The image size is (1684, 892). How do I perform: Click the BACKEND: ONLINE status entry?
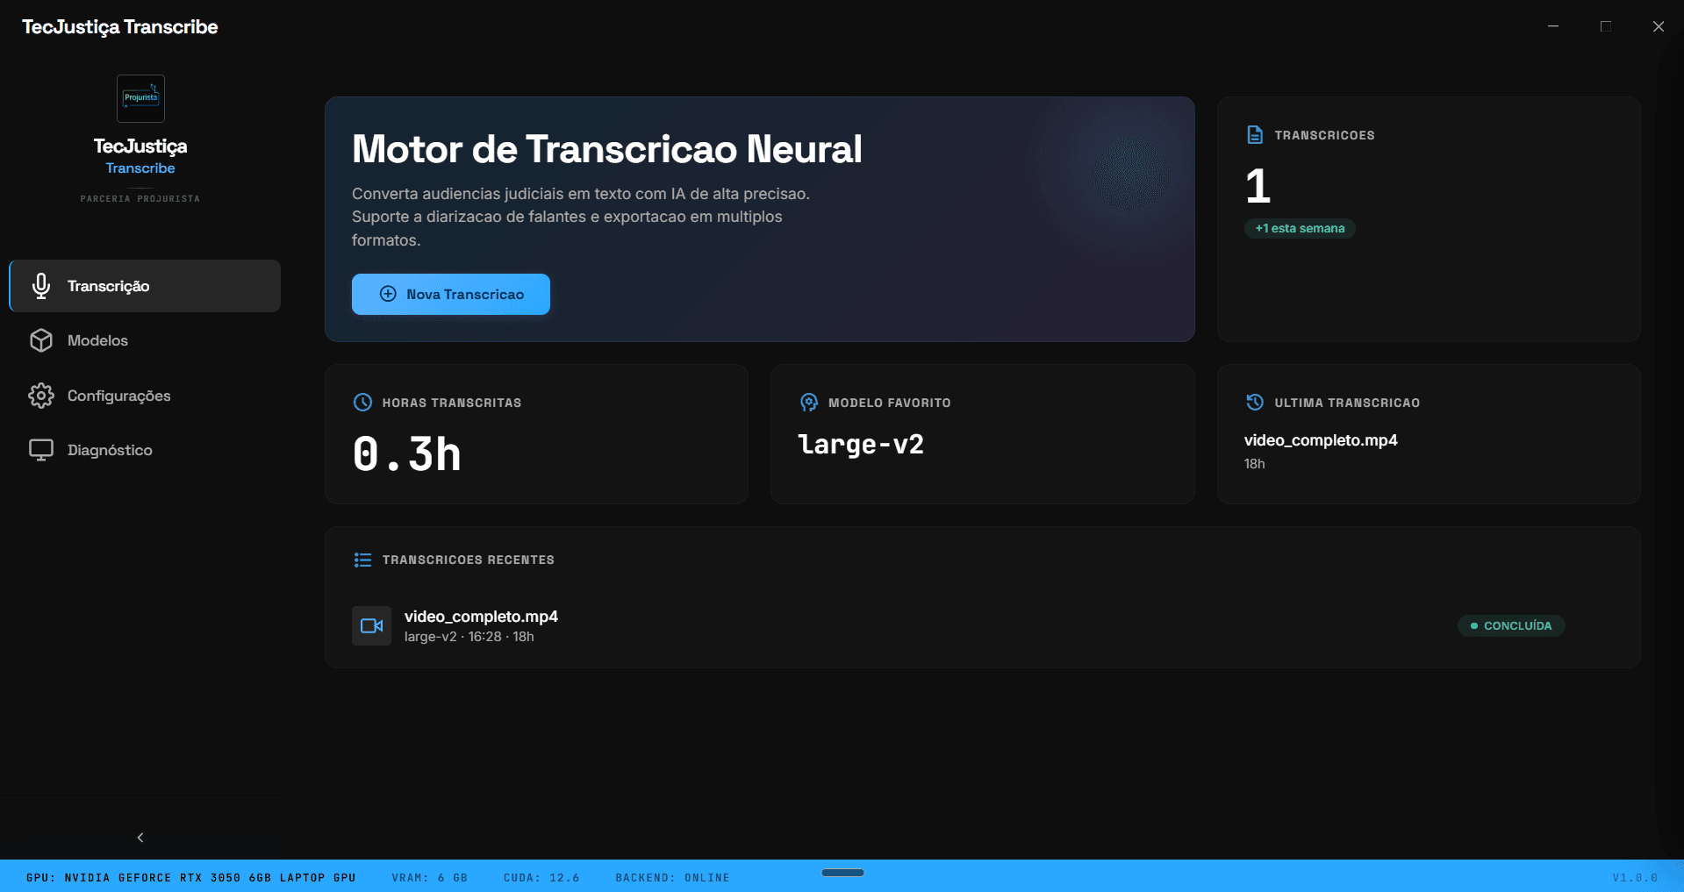(672, 877)
